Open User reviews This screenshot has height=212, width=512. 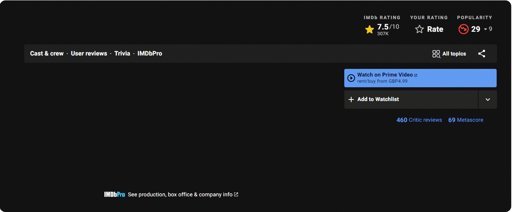point(89,54)
